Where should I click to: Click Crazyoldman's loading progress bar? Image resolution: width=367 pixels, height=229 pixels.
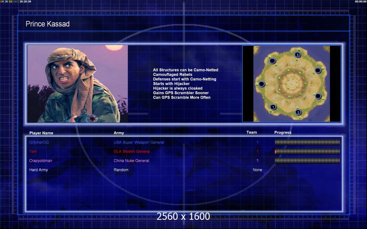point(307,161)
